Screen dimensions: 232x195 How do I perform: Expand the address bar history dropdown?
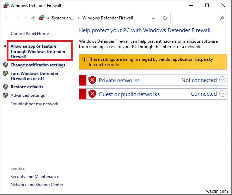point(153,18)
